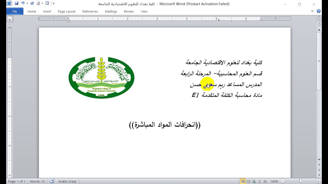Click the proofing errors check icon
328x184 pixels.
point(52,181)
